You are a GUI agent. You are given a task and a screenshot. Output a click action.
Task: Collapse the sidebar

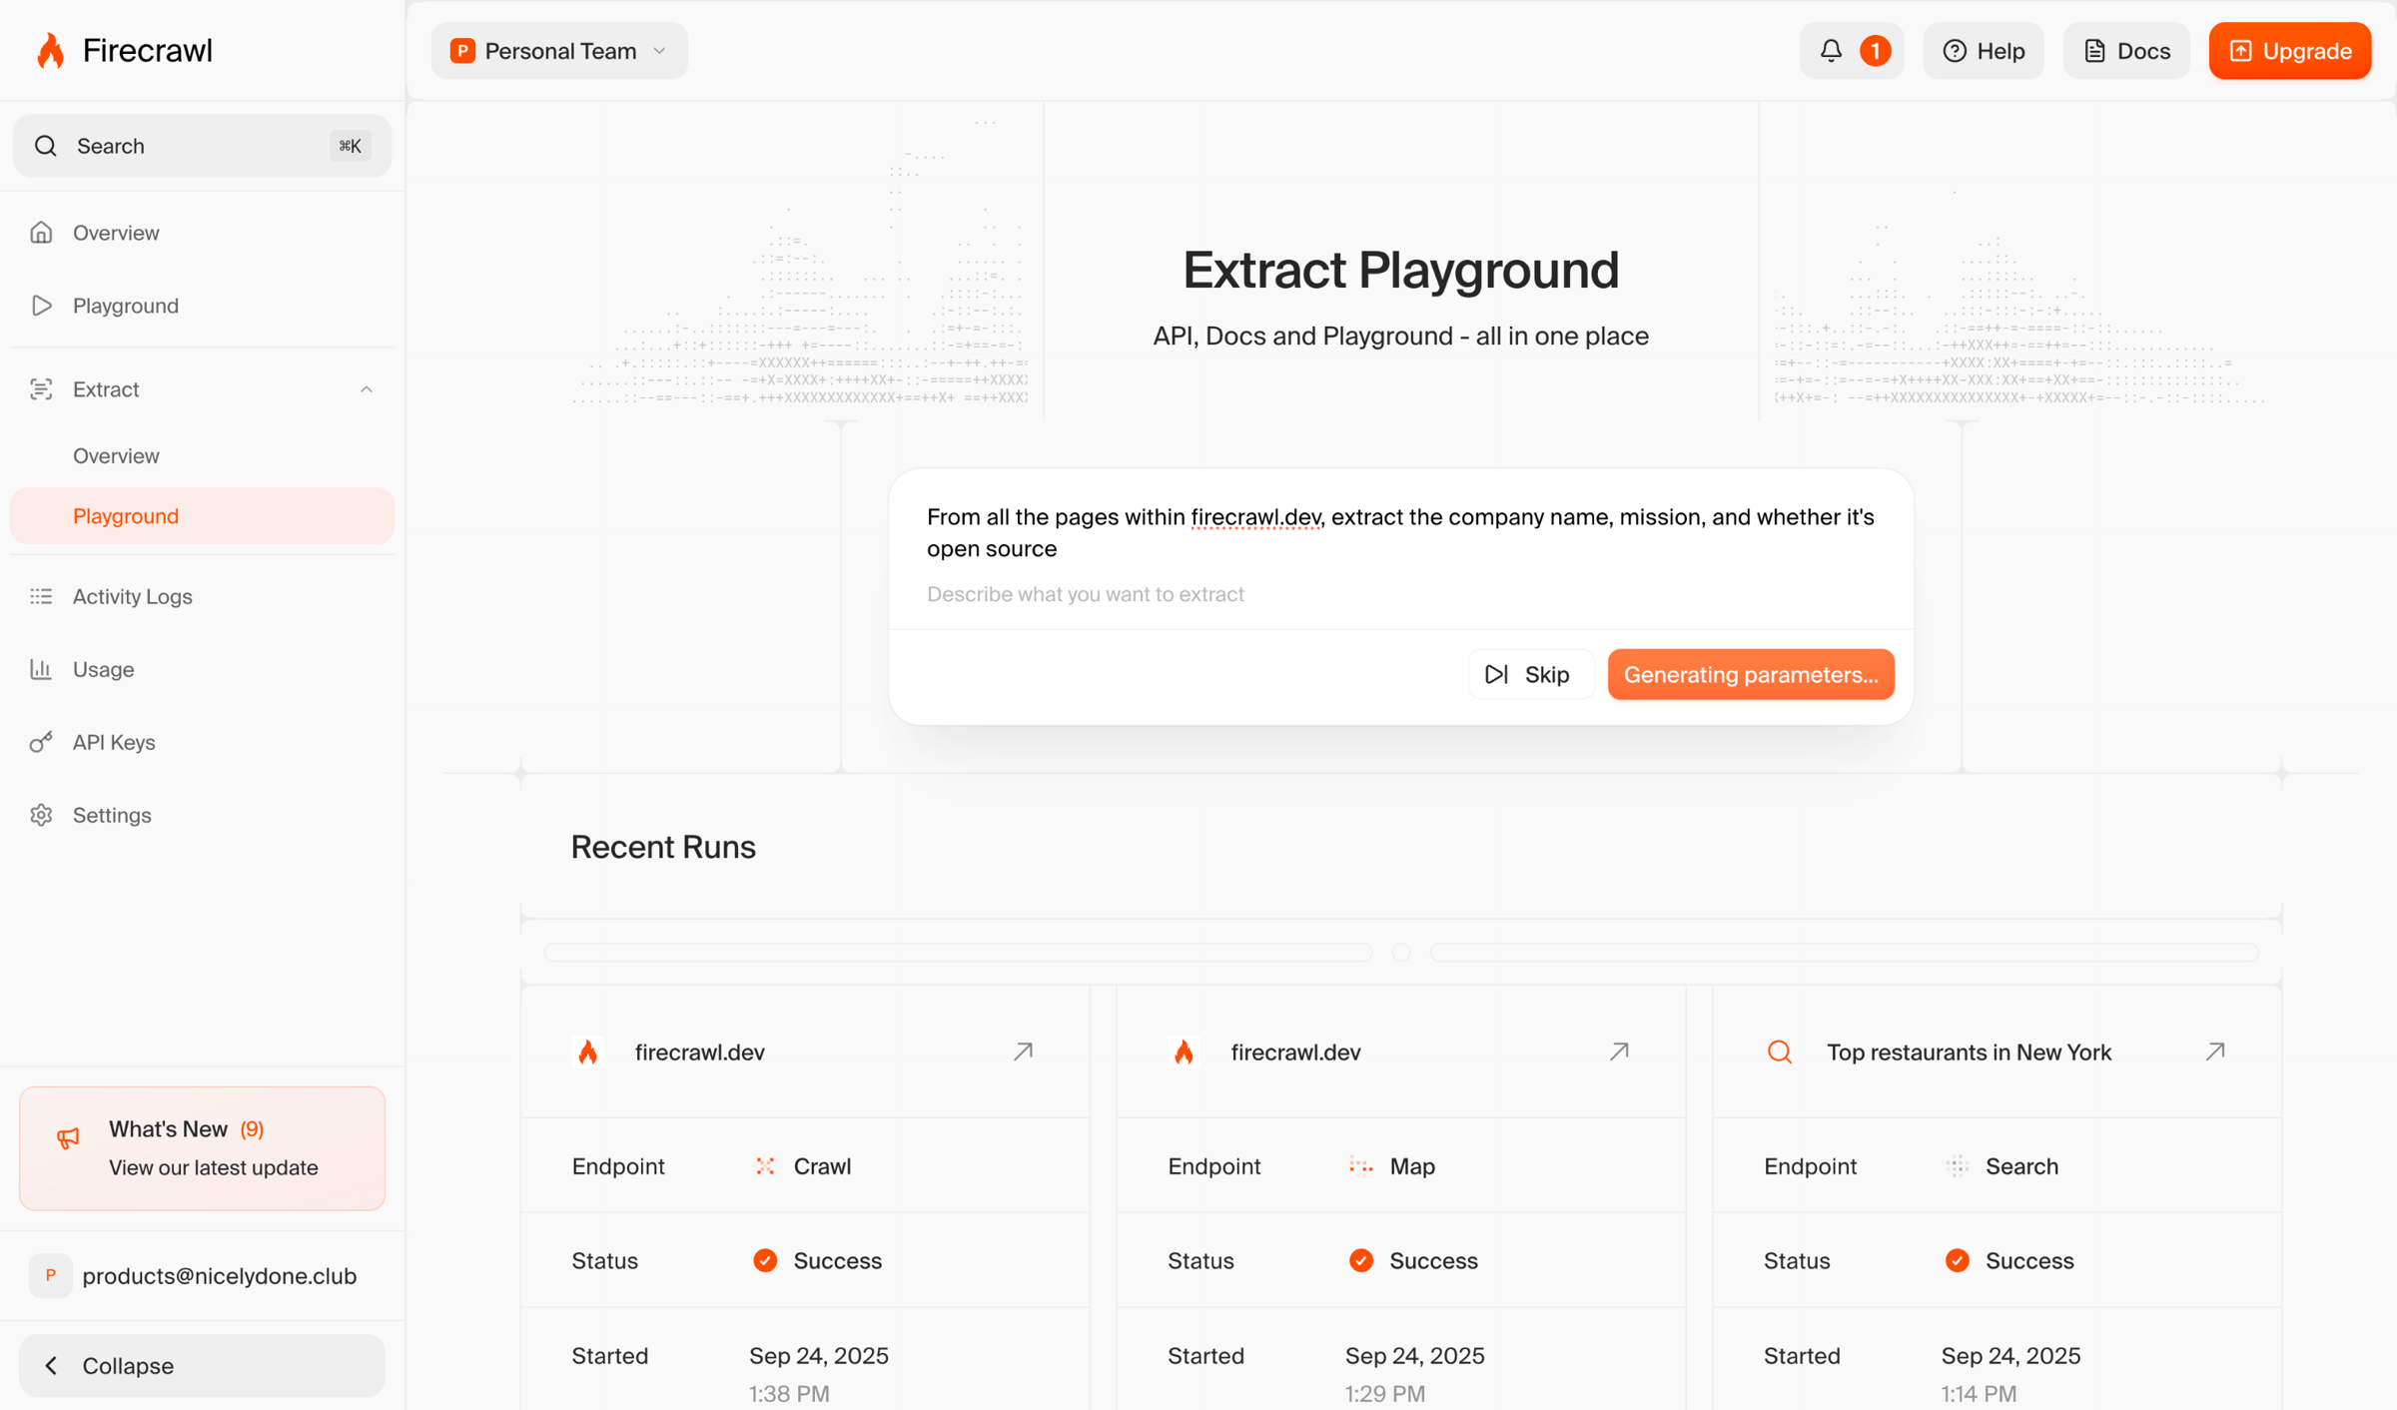(x=202, y=1365)
